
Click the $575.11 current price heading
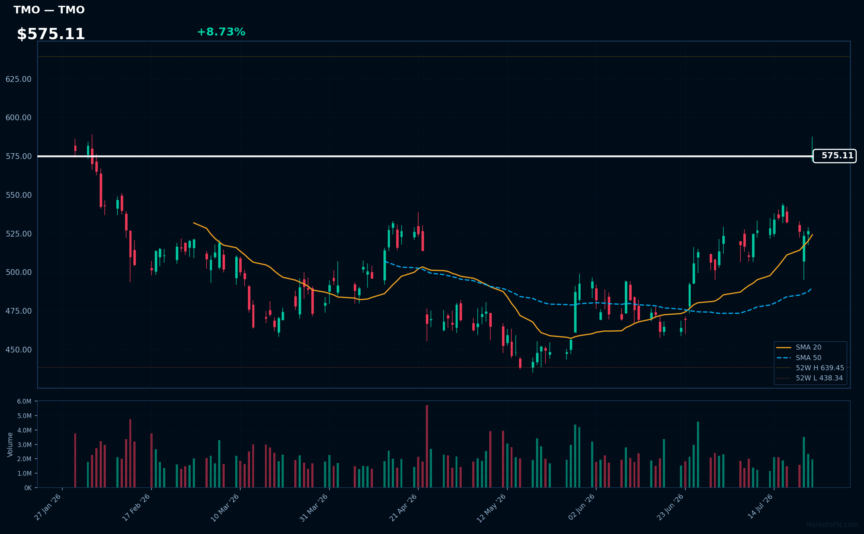pos(51,34)
